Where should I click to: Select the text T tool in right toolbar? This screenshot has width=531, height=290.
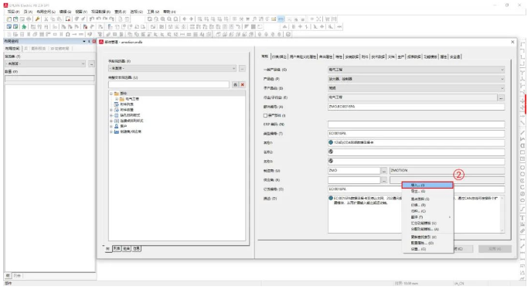click(x=522, y=218)
